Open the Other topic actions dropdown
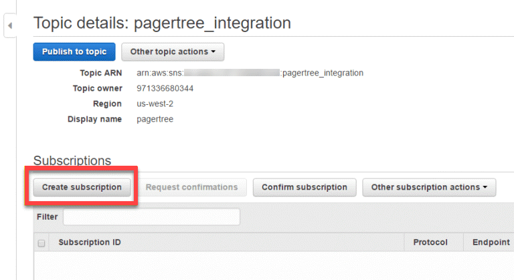514x280 pixels. 173,52
